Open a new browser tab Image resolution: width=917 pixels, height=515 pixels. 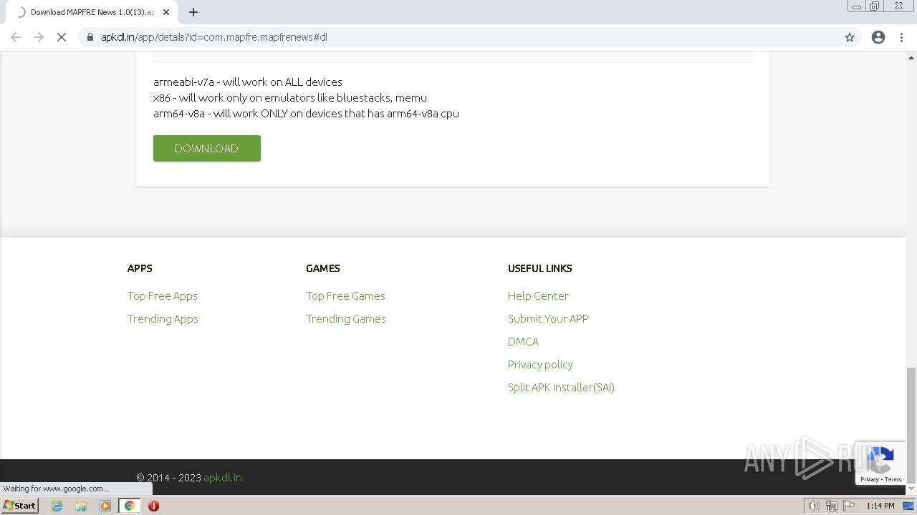[x=193, y=12]
